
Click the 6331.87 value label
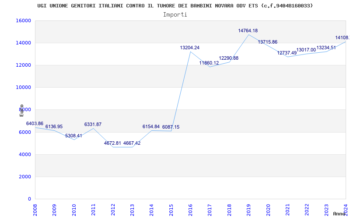(x=93, y=124)
